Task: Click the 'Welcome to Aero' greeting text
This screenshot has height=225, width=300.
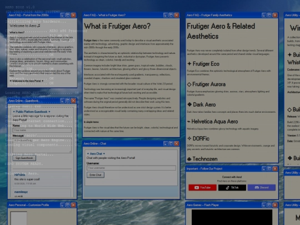Action: (x=25, y=26)
